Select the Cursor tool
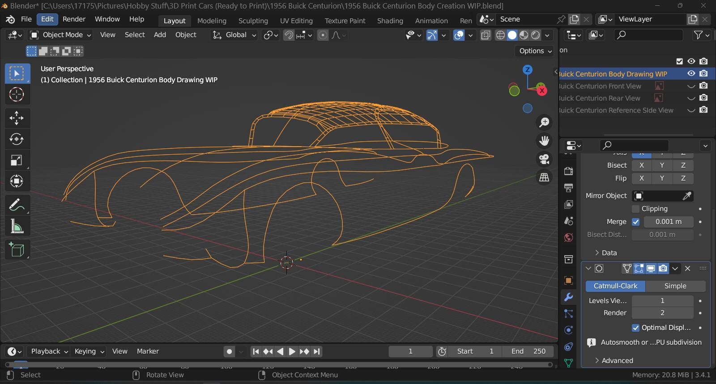 [x=17, y=94]
